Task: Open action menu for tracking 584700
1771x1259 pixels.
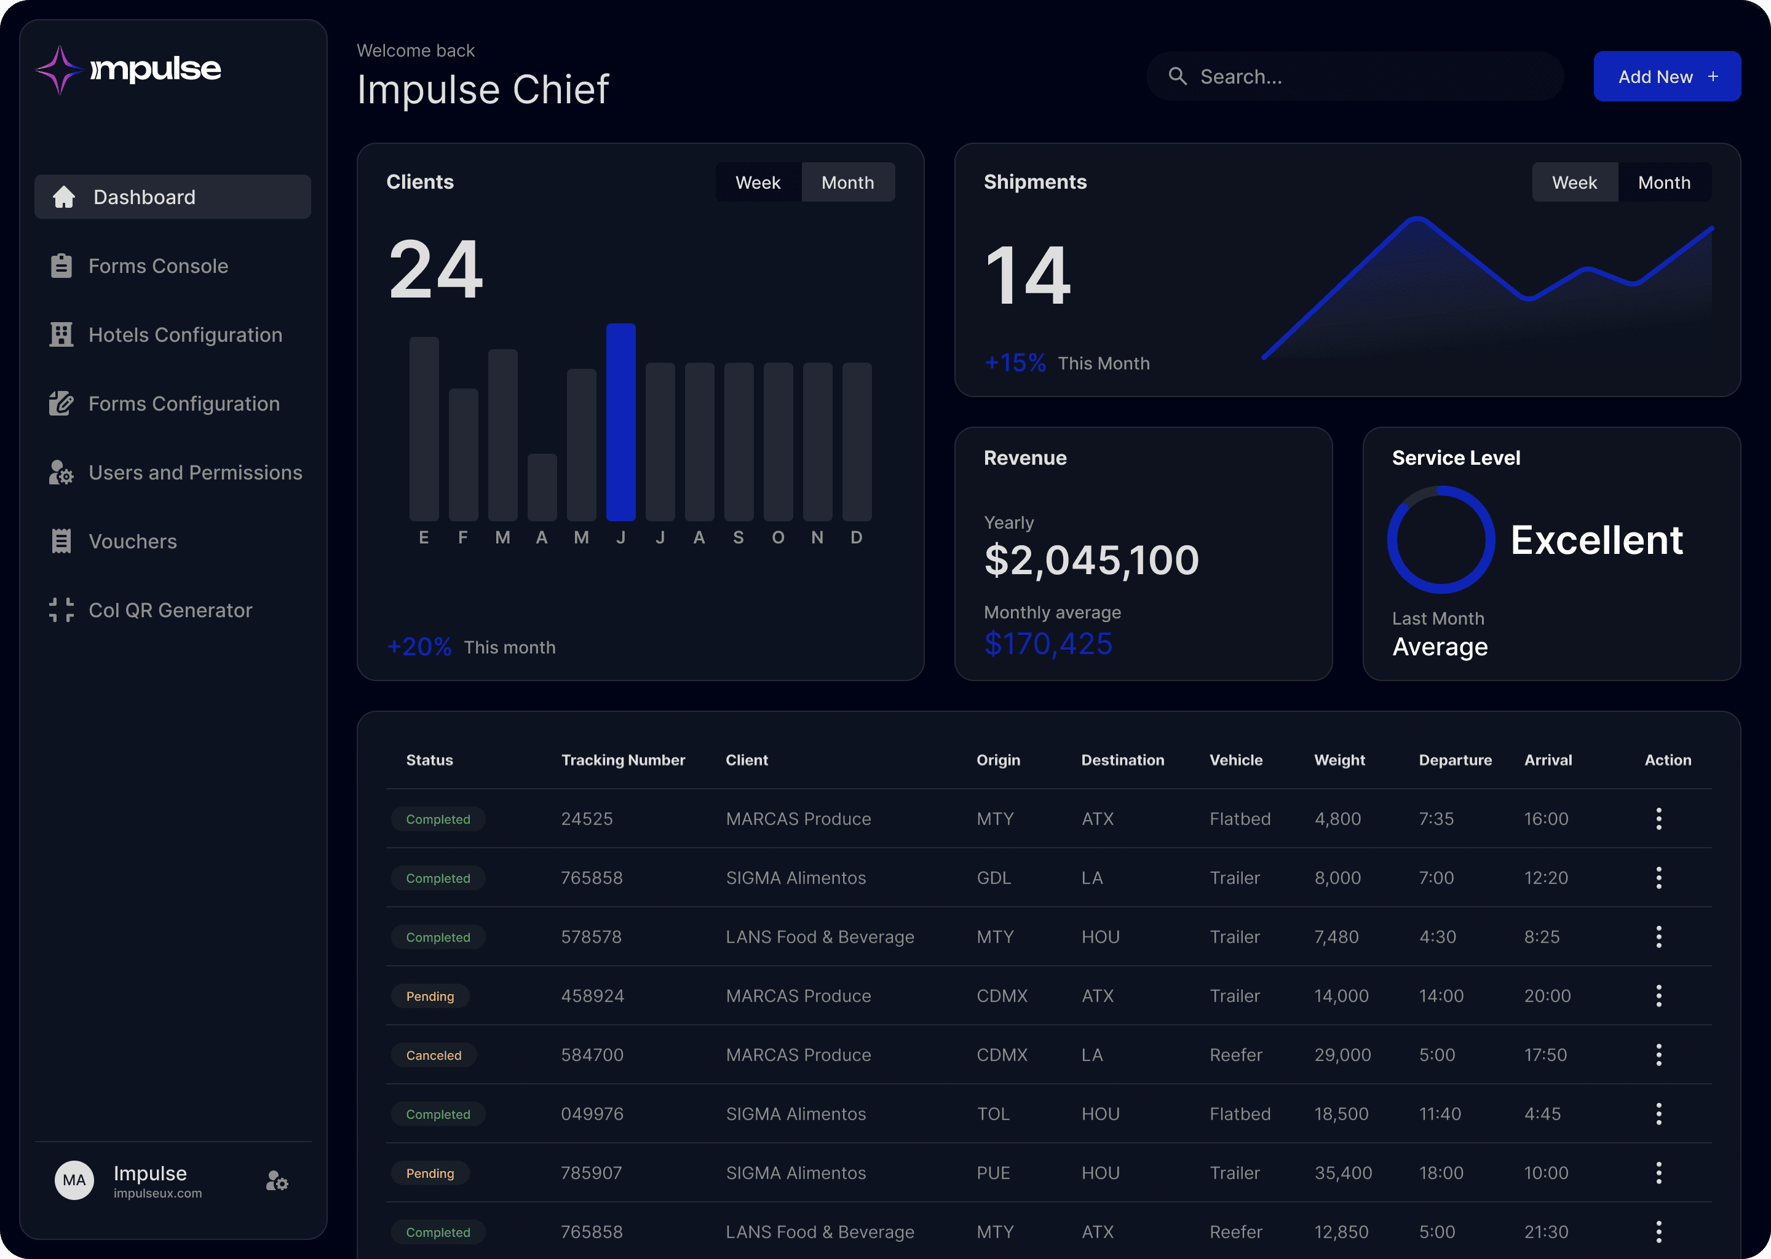Action: tap(1658, 1054)
